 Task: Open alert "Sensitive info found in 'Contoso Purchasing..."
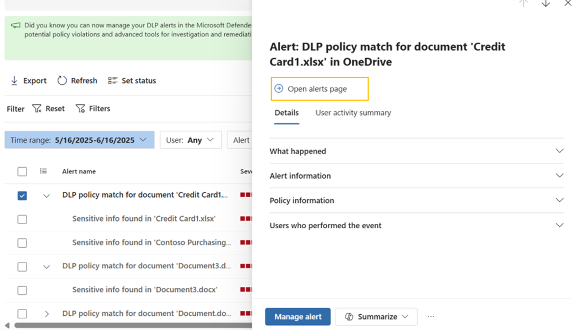(151, 243)
